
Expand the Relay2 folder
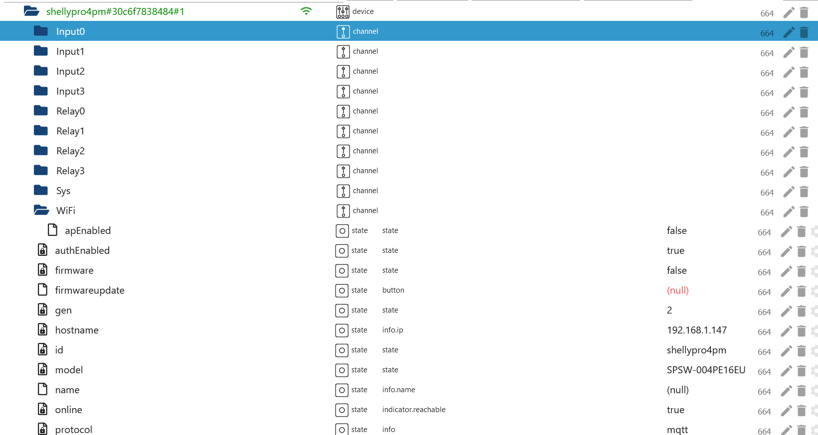coord(41,150)
